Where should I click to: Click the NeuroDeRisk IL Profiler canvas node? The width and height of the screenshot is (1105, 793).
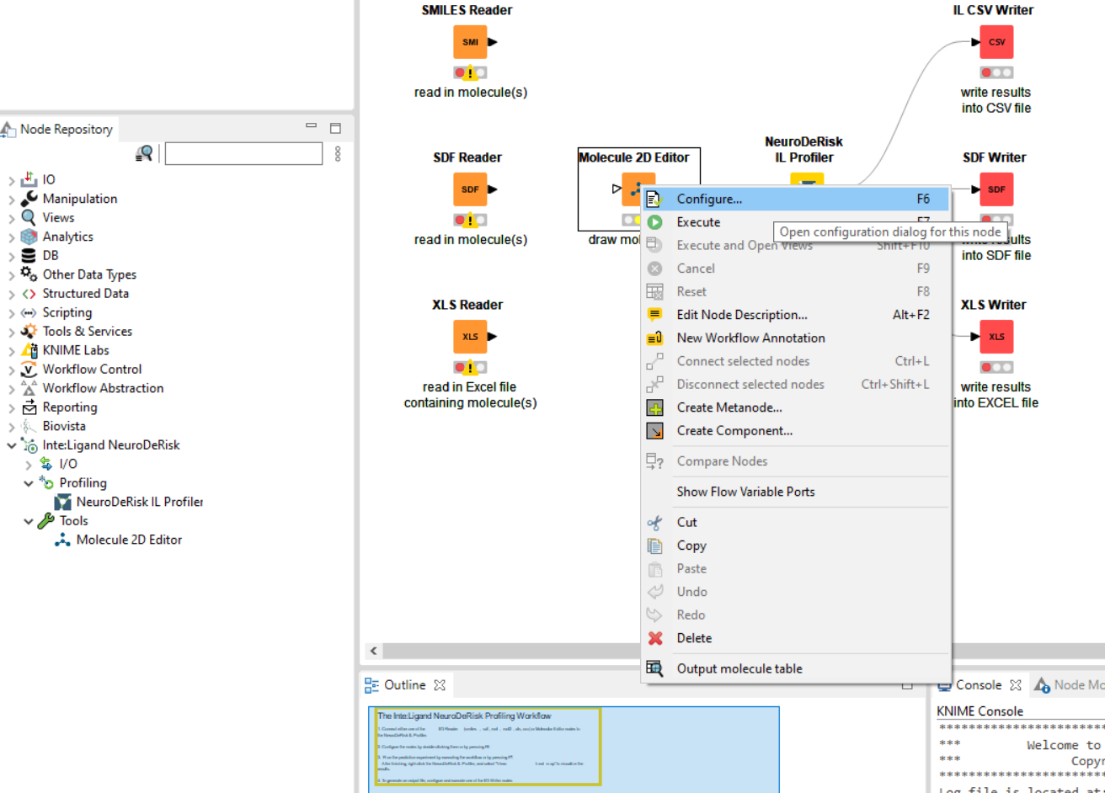[x=807, y=179]
